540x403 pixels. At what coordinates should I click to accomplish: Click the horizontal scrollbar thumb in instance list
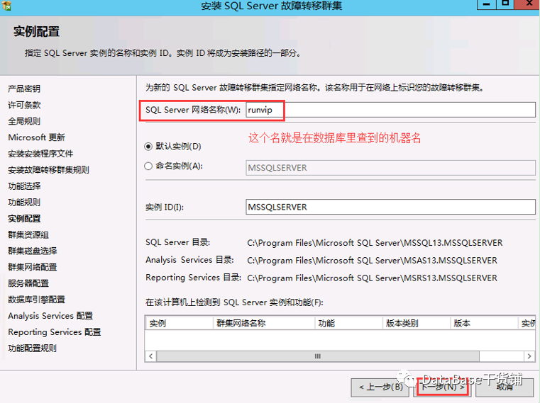tap(317, 356)
